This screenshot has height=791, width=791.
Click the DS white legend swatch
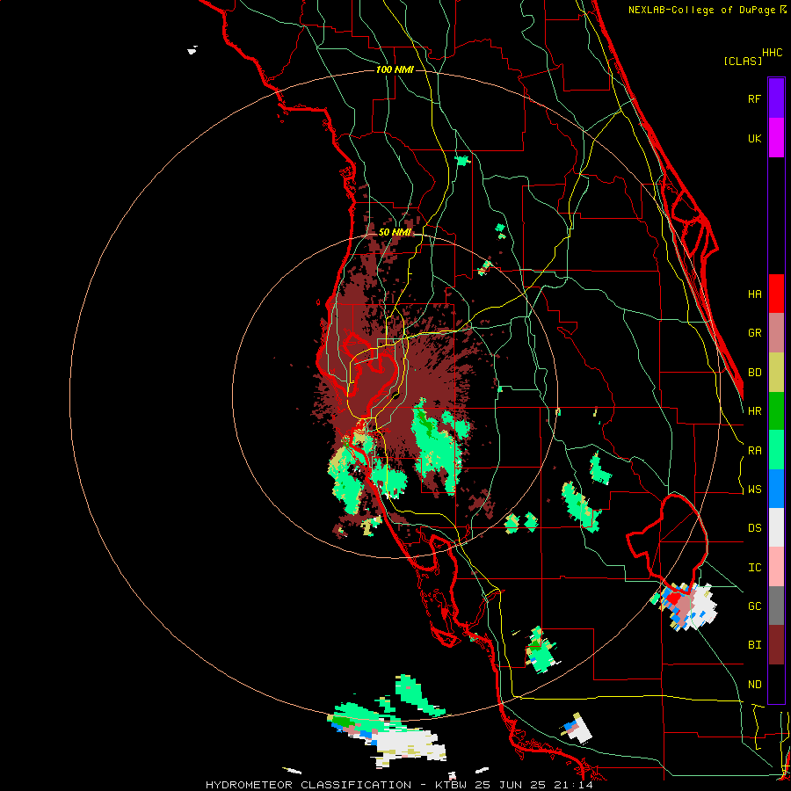[x=776, y=527]
